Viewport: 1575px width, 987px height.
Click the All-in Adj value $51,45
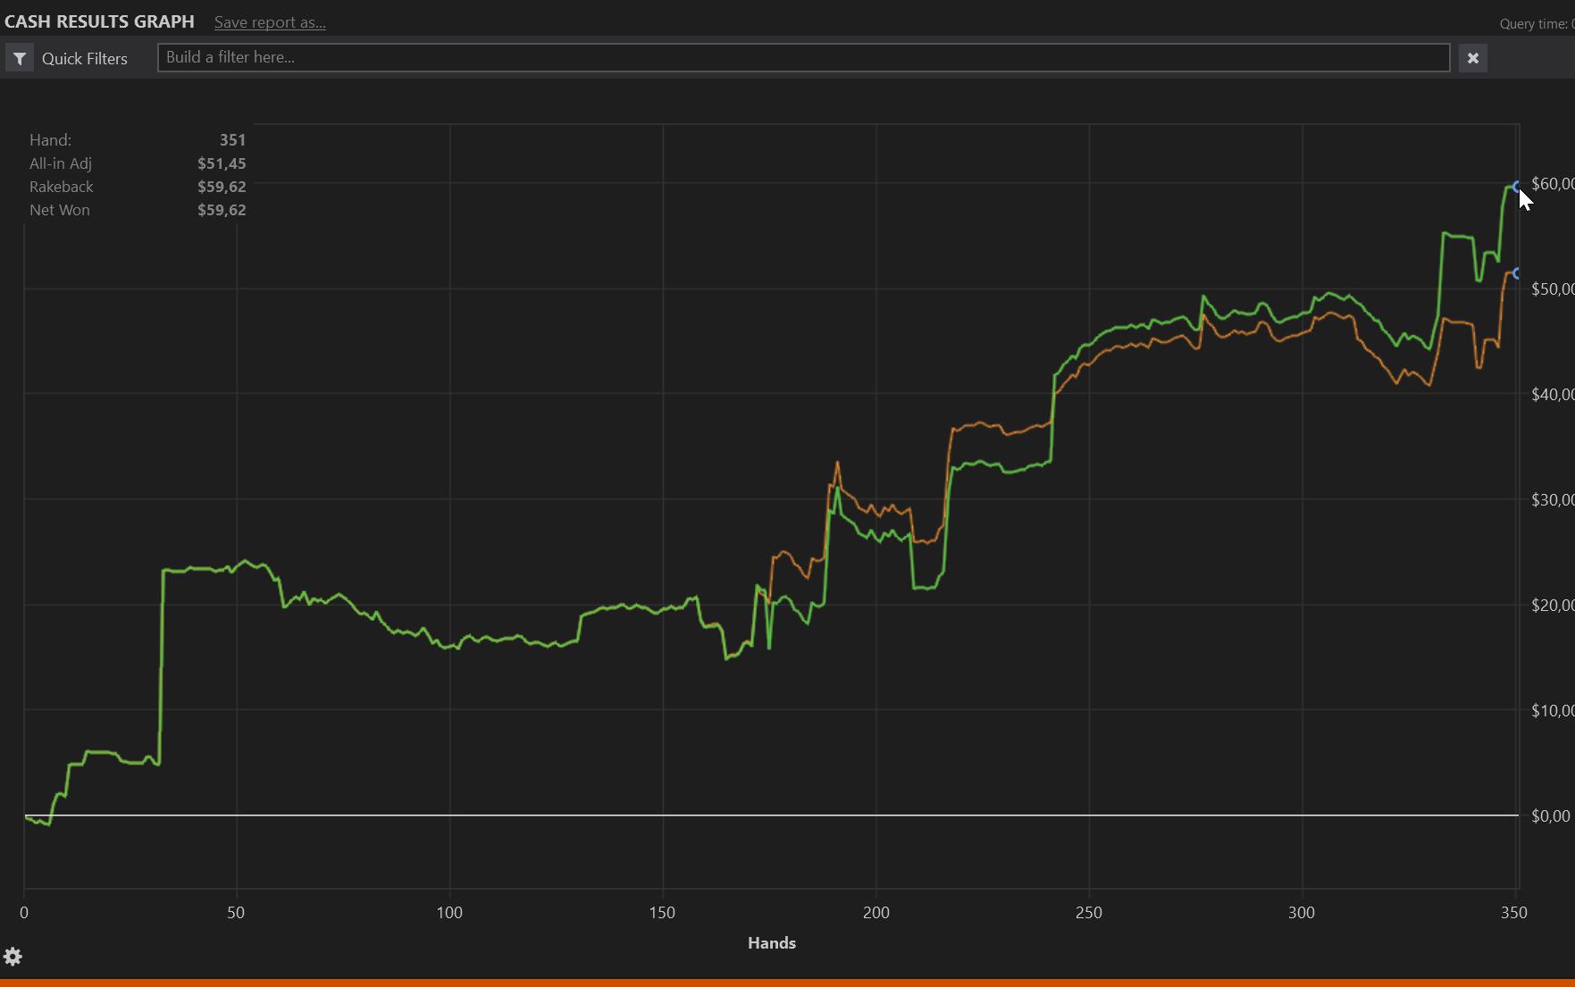pos(222,163)
